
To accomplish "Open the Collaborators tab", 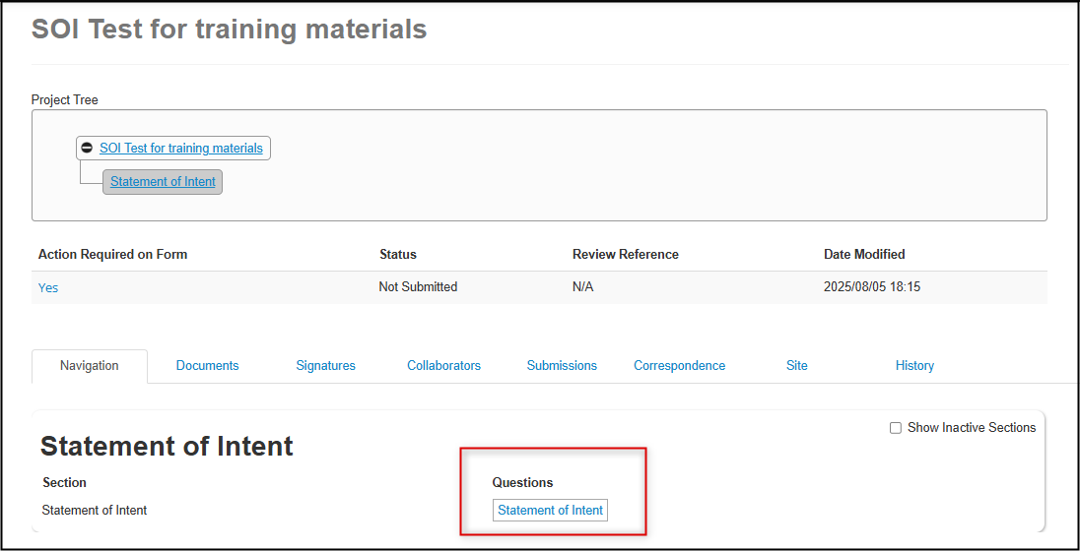I will tap(443, 366).
